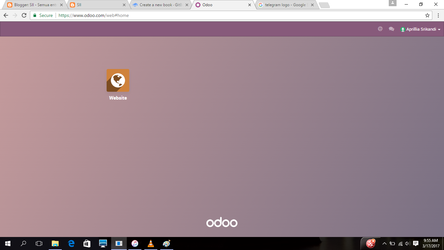Go back to the previous page
444x250 pixels.
point(6,15)
